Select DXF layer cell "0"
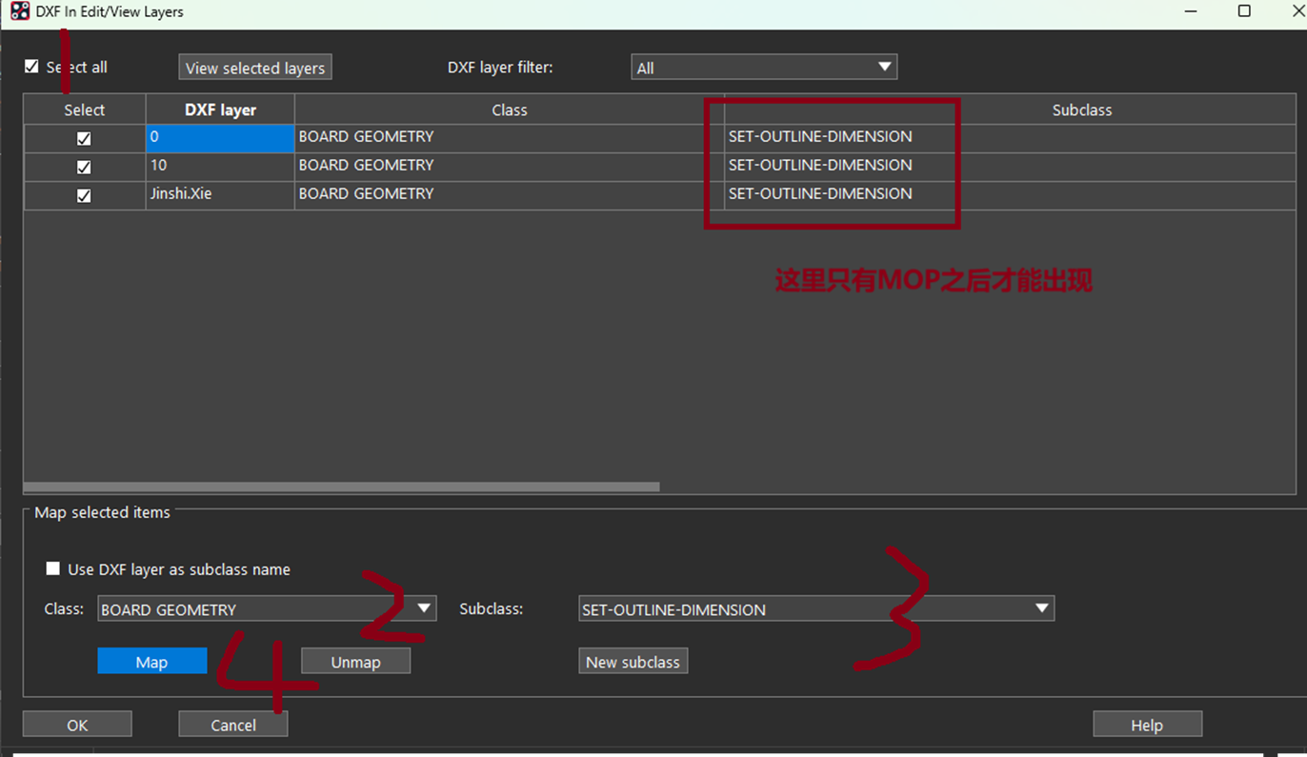This screenshot has width=1307, height=757. click(x=220, y=138)
